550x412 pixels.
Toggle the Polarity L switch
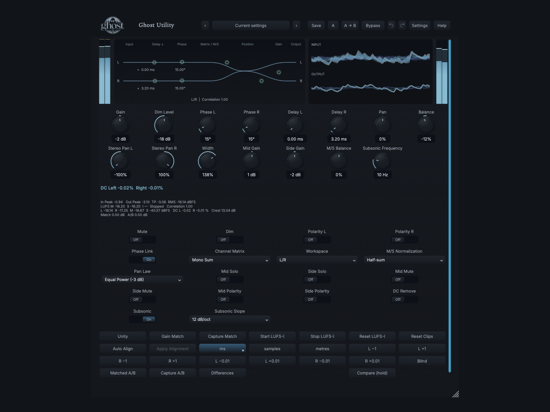317,239
